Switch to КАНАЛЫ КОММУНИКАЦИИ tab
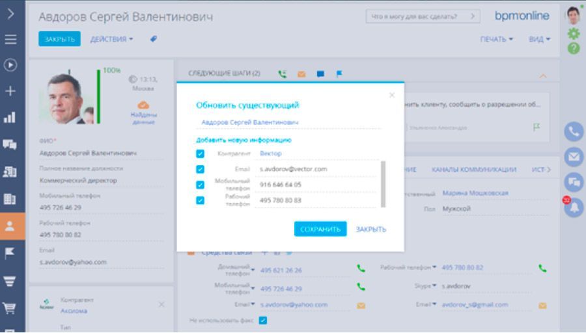586x333 pixels. pos(473,170)
